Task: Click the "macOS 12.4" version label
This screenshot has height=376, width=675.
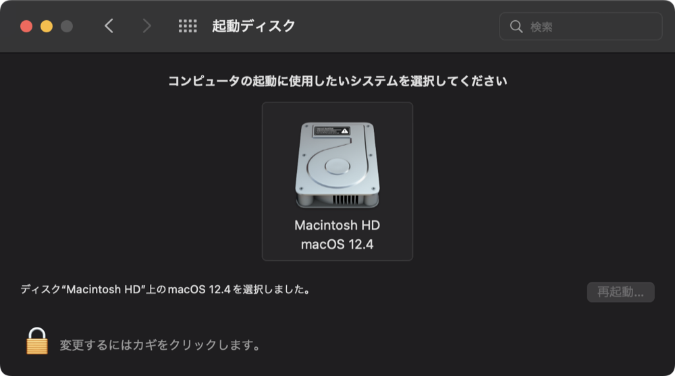Action: [x=337, y=245]
